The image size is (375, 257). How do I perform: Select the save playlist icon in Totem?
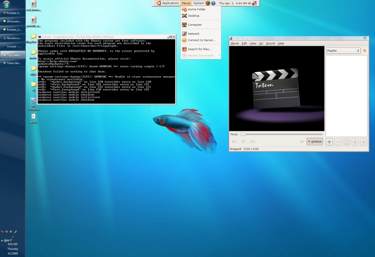346,142
